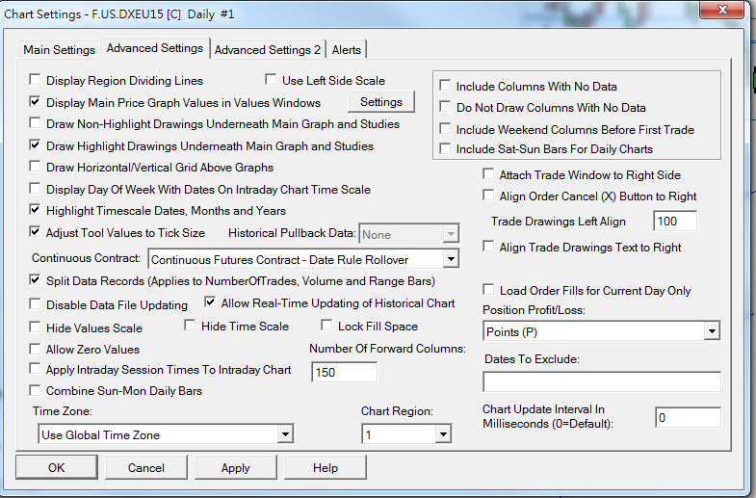Check Include Columns With No Data

click(445, 86)
